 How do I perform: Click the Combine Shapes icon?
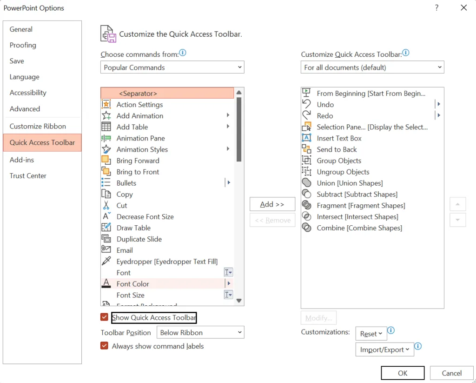pyautogui.click(x=307, y=228)
